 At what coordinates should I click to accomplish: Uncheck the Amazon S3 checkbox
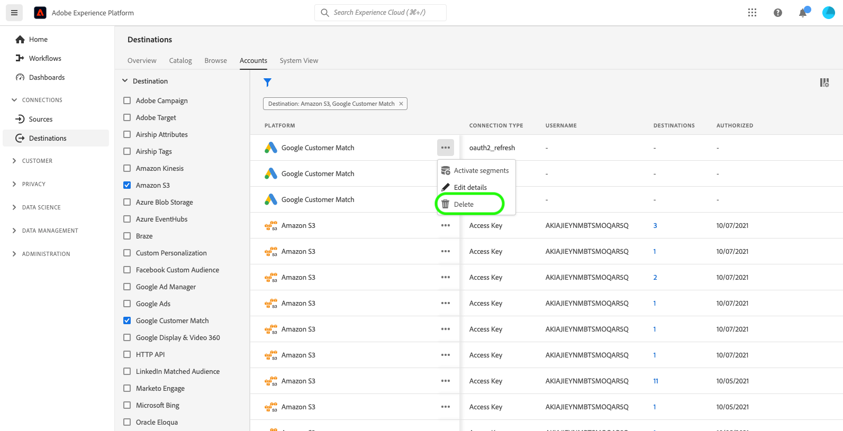click(127, 185)
